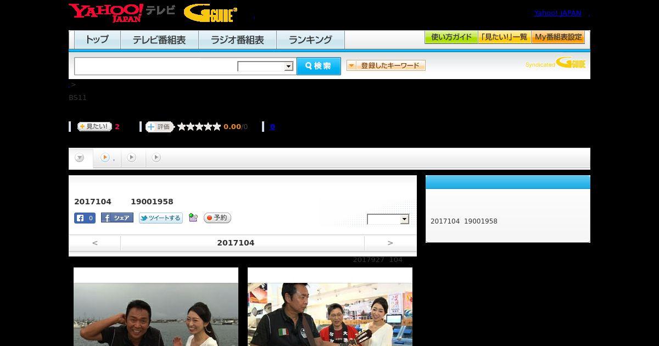Viewport: 659px width, 346px height.
Task: Focus the keyword search input field
Action: 156,66
